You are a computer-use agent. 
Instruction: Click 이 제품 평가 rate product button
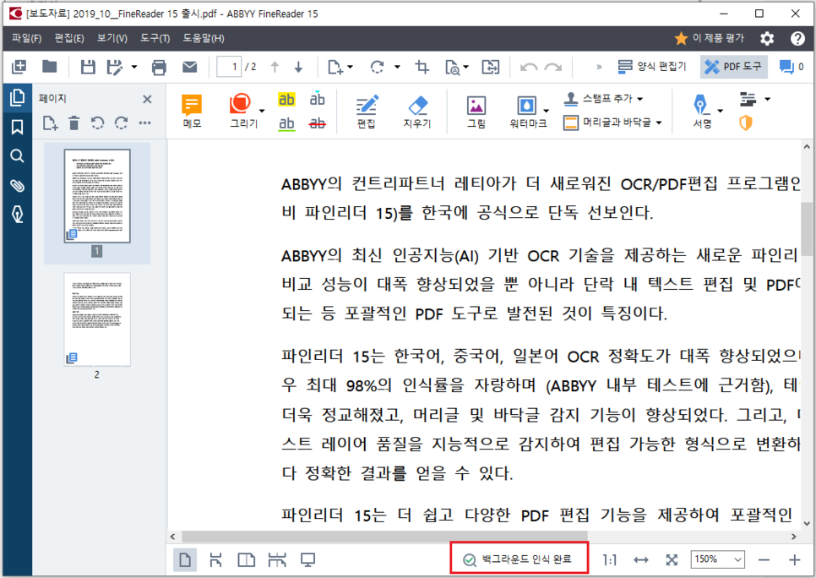[x=710, y=38]
